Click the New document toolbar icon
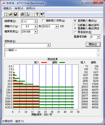The height and width of the screenshot is (125, 105). [5, 14]
